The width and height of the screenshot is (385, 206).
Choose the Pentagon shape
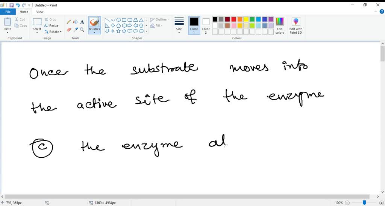[118, 25]
